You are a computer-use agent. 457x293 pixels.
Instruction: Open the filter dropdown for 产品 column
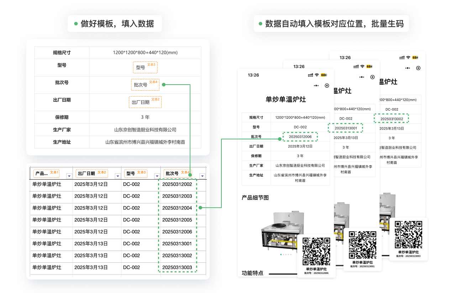[69, 176]
